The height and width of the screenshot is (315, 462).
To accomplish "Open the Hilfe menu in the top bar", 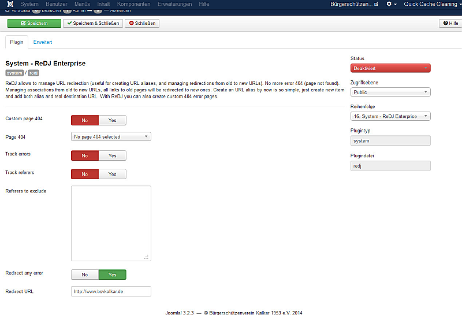I will point(204,4).
